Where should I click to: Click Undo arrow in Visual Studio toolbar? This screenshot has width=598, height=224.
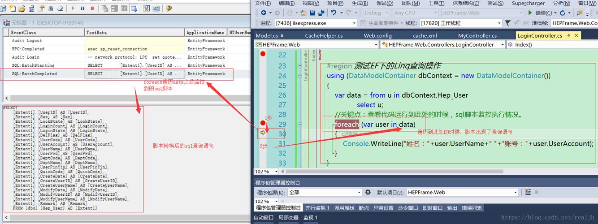pyautogui.click(x=334, y=13)
